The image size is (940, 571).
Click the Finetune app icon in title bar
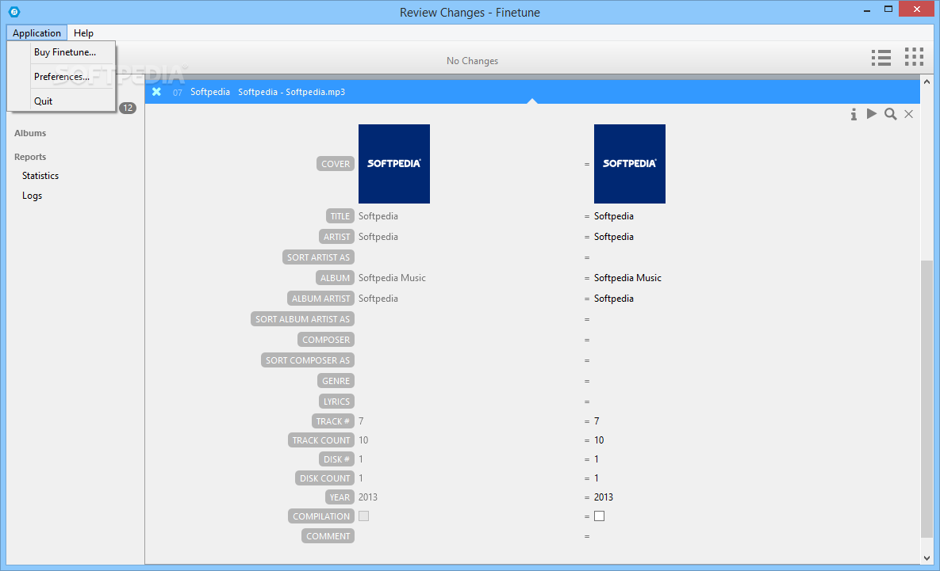click(x=14, y=12)
